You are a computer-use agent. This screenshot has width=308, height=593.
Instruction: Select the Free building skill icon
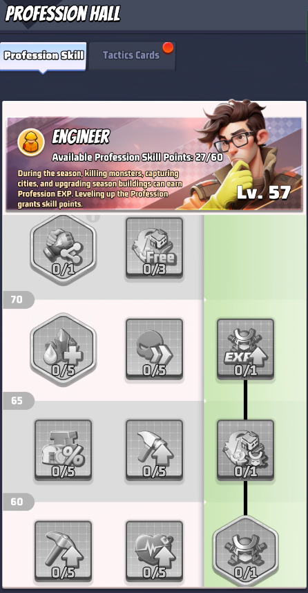coord(154,247)
